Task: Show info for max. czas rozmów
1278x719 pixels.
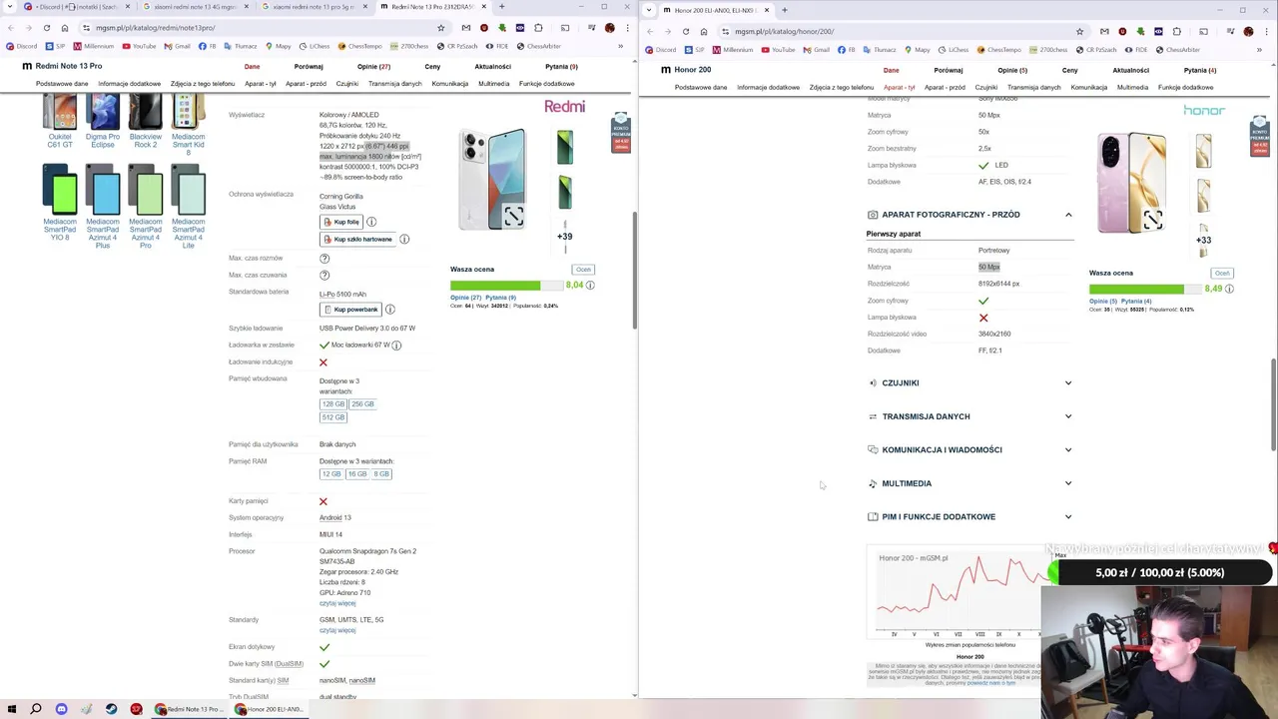Action: tap(323, 259)
